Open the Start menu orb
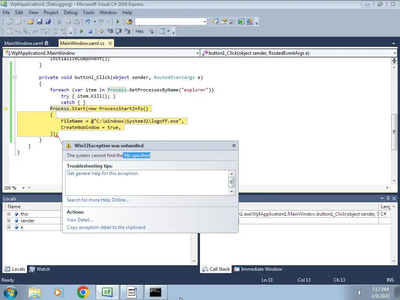The image size is (400, 300). pyautogui.click(x=11, y=292)
